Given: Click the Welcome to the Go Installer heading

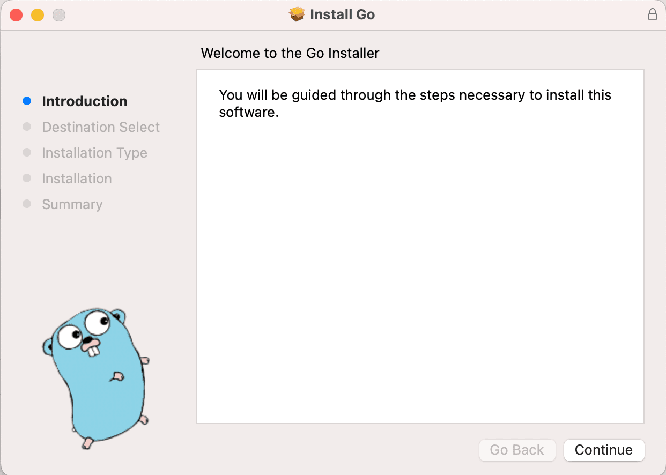Looking at the screenshot, I should (x=290, y=53).
